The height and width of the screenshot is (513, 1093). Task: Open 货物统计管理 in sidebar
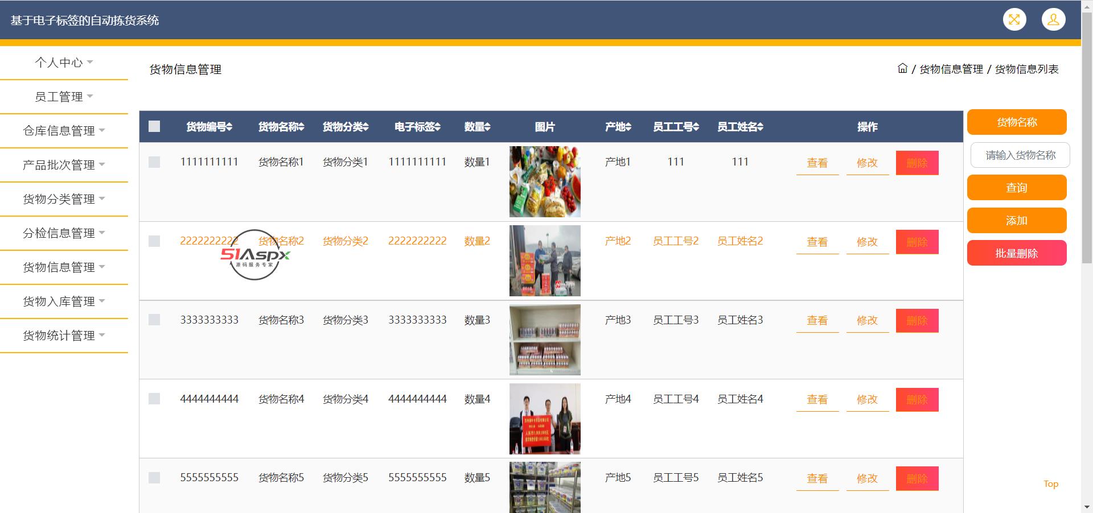pyautogui.click(x=64, y=336)
